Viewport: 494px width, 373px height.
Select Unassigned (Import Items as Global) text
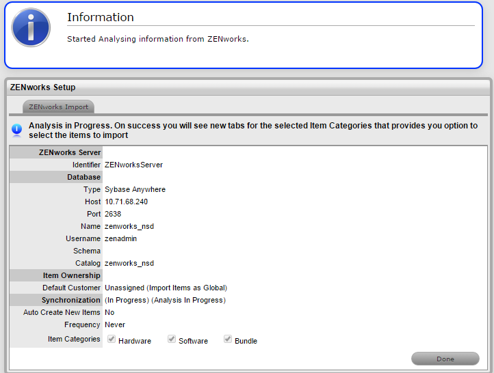(x=166, y=288)
